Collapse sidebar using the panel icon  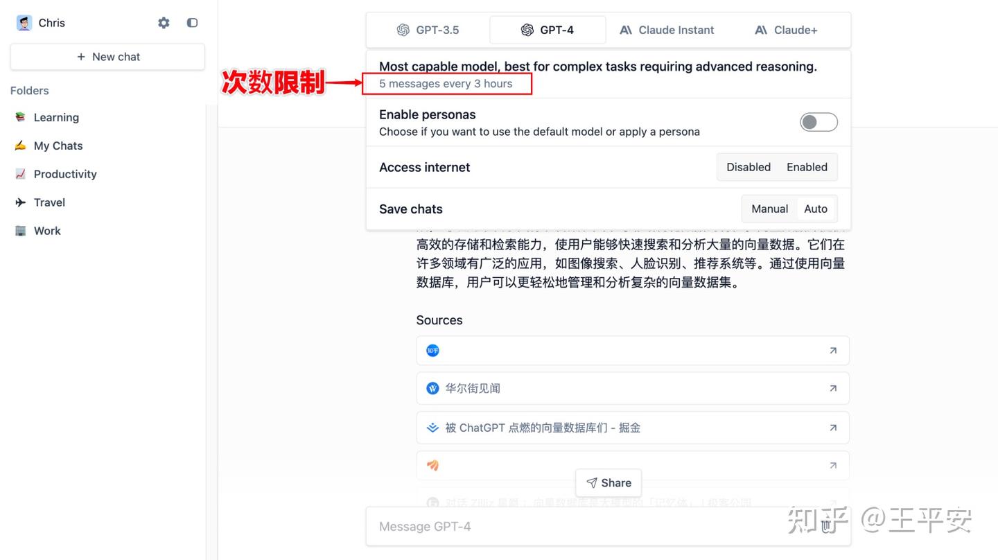click(x=192, y=23)
